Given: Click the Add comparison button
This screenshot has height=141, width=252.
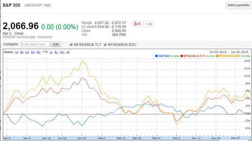Looking at the screenshot, I should pyautogui.click(x=55, y=44).
